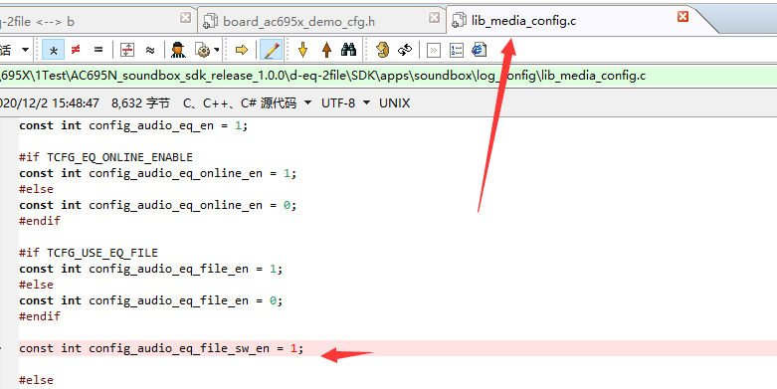Go to Previous Difference up arrow
The height and width of the screenshot is (389, 777).
(326, 50)
